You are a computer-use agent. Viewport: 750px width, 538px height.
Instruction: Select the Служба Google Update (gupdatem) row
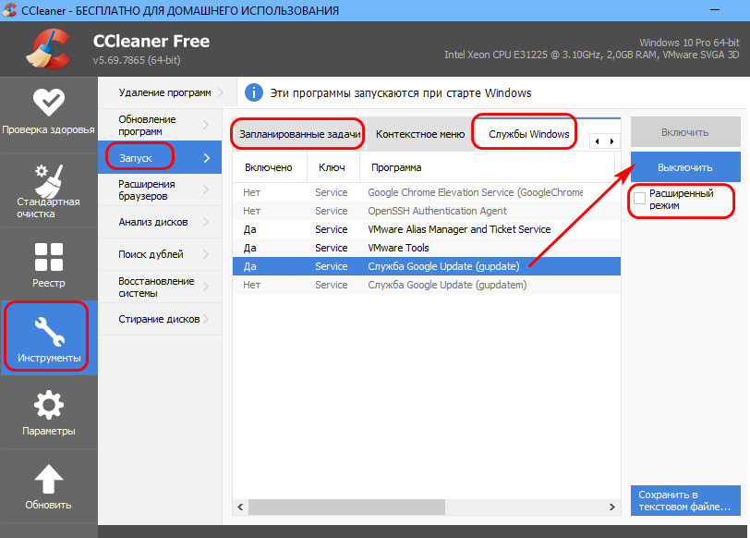(427, 285)
